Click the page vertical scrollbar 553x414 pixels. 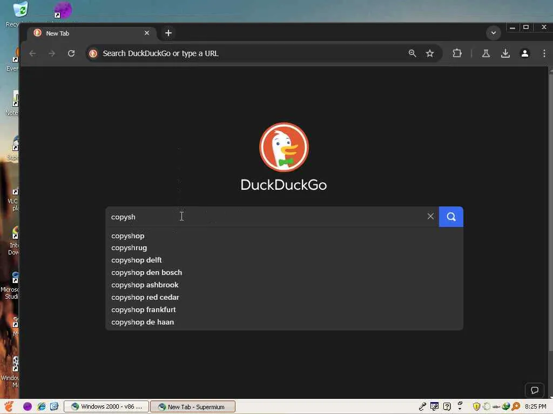coord(550,211)
